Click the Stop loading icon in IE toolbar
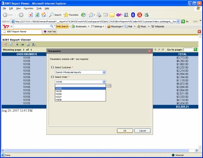Screen dimensions: 203x158 pos(31,15)
